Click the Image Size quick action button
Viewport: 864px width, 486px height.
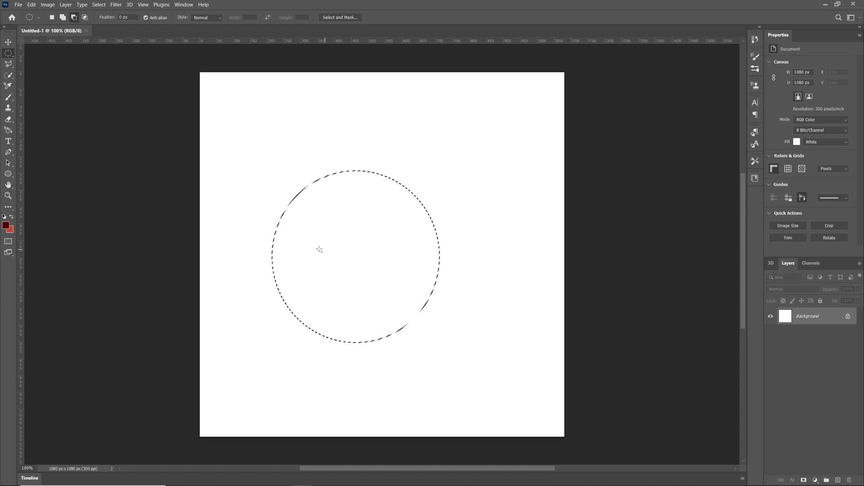coord(788,225)
